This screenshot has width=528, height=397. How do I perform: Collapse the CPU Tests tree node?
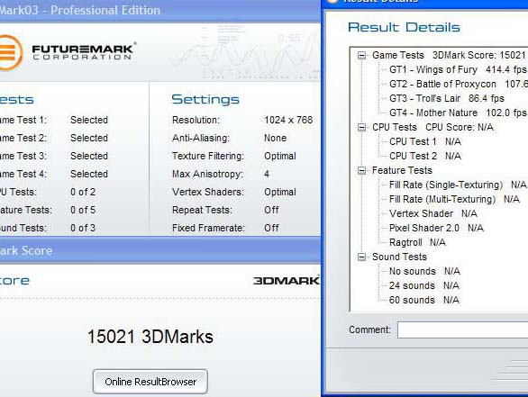[x=361, y=127]
